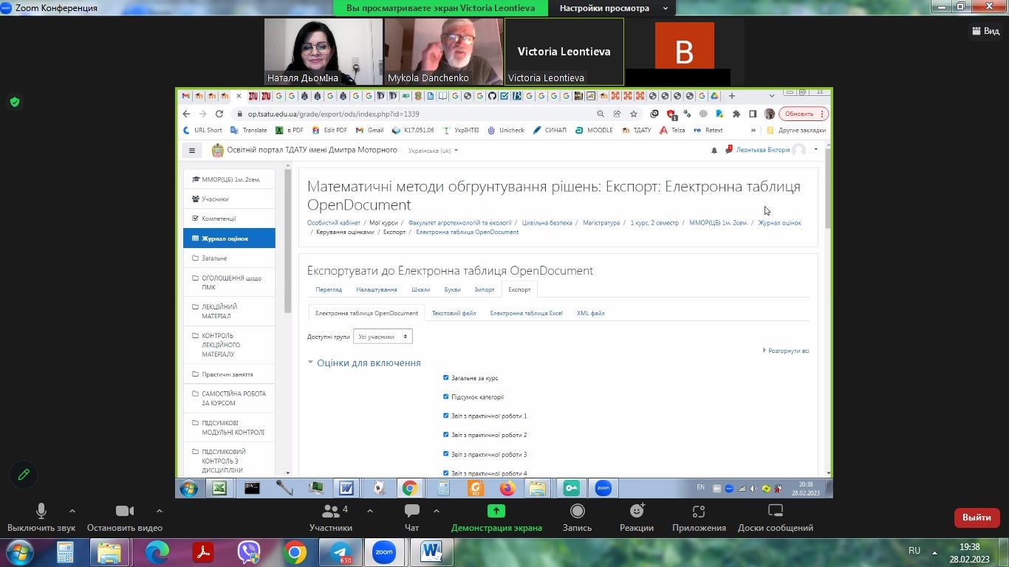Click the Демонстрация экрана share icon
The height and width of the screenshot is (567, 1009).
pyautogui.click(x=496, y=511)
